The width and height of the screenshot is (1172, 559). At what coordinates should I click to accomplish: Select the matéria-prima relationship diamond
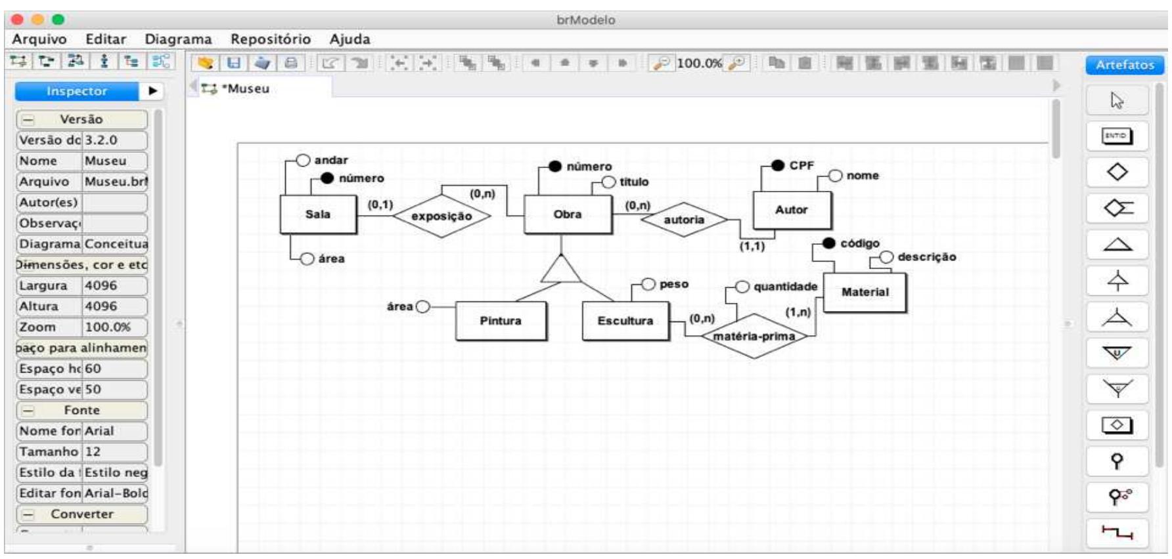point(754,336)
